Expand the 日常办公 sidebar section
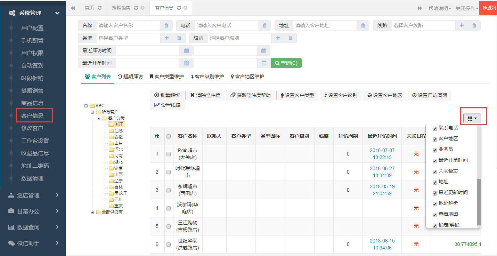 point(57,211)
